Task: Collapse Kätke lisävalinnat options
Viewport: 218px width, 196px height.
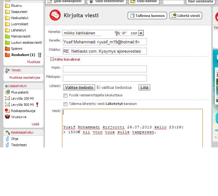Action: coord(65,59)
